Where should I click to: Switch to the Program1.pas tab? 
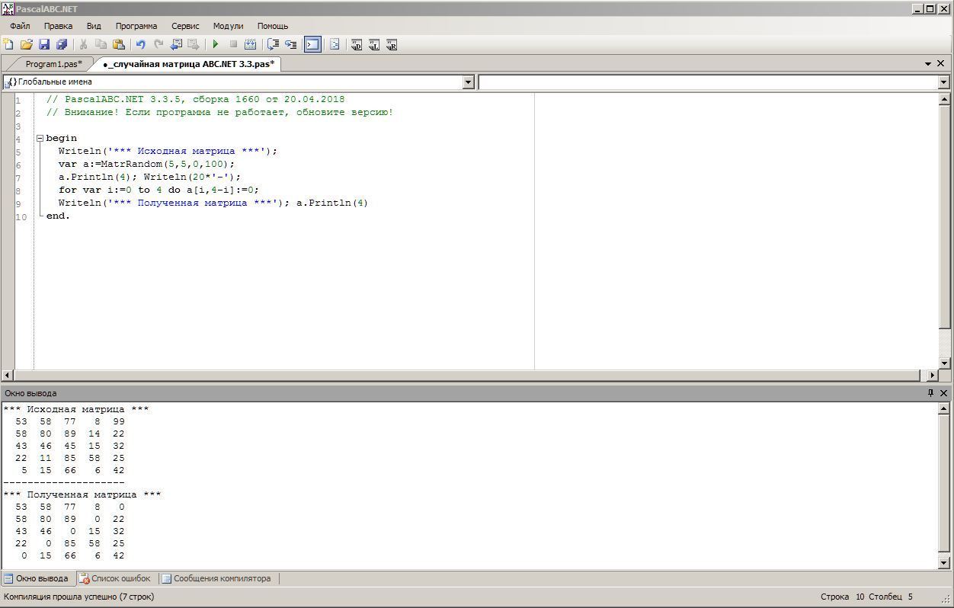pyautogui.click(x=53, y=64)
